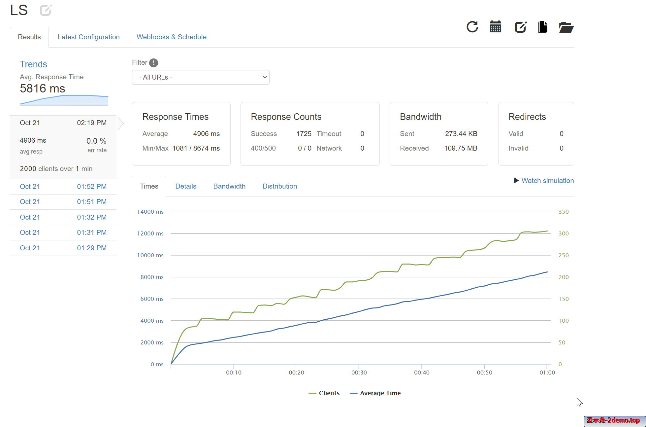Toggle Average Time series in legend

(x=375, y=393)
